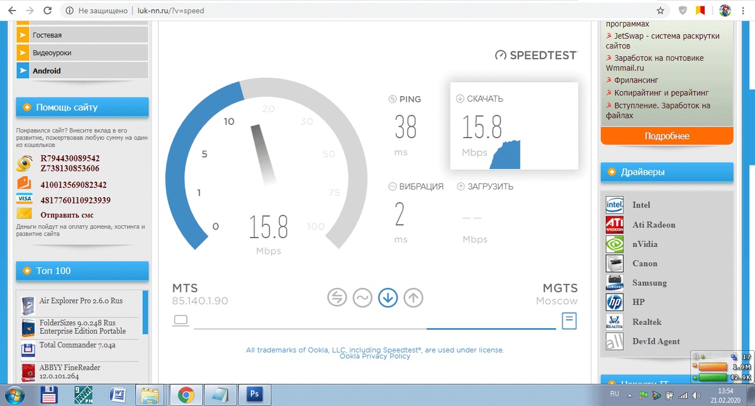The image size is (755, 406).
Task: Open Air Explorer Pro 2.6.0 Rus entry
Action: (x=81, y=301)
